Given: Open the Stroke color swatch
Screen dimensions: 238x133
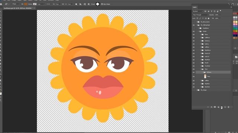Looking at the screenshot, I should pos(35,4).
